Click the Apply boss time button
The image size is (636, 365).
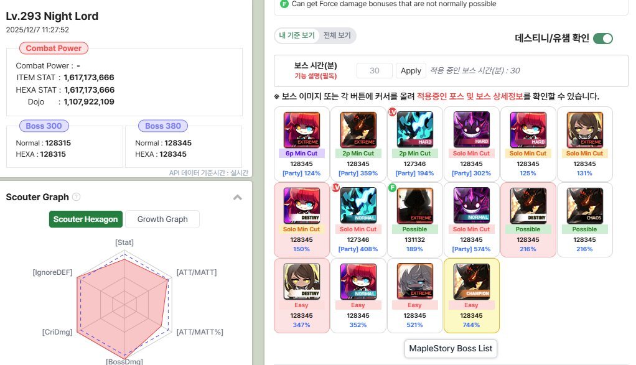[411, 70]
